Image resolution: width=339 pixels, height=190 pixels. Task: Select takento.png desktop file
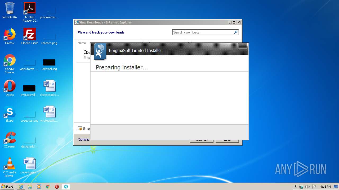point(49,39)
